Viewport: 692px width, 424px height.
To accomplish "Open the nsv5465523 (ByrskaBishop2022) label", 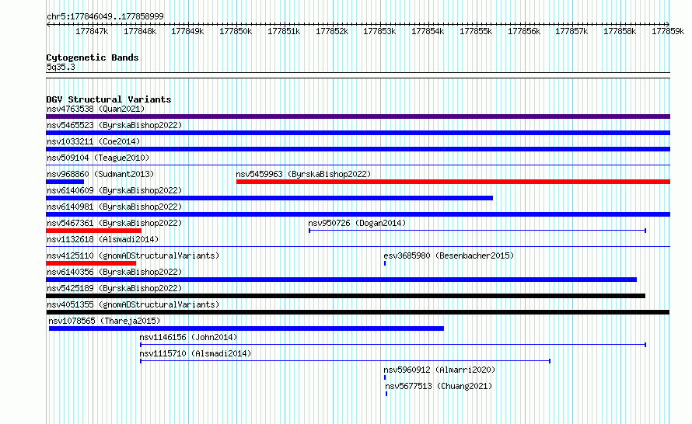I will pos(114,125).
